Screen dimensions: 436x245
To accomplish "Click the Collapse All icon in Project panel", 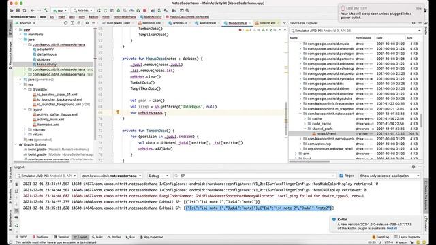I will pyautogui.click(x=79, y=23).
